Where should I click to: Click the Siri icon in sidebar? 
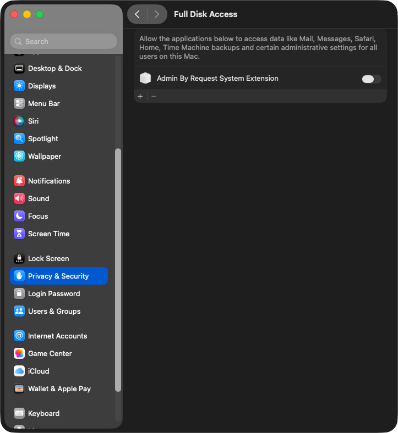(19, 121)
